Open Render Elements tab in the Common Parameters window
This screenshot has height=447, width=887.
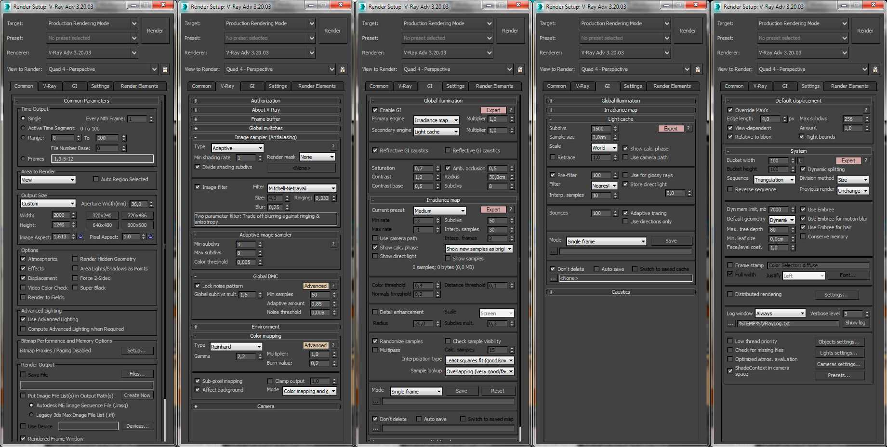point(139,86)
